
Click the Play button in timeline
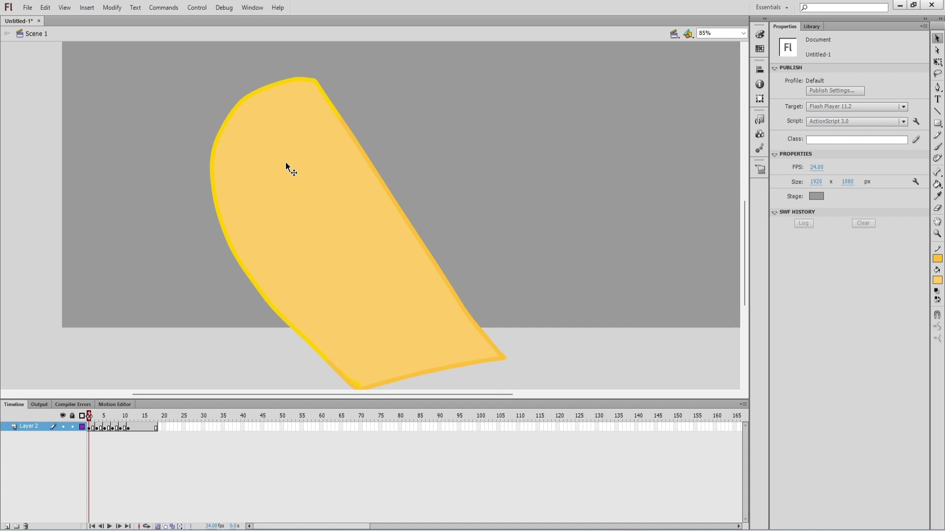click(110, 526)
